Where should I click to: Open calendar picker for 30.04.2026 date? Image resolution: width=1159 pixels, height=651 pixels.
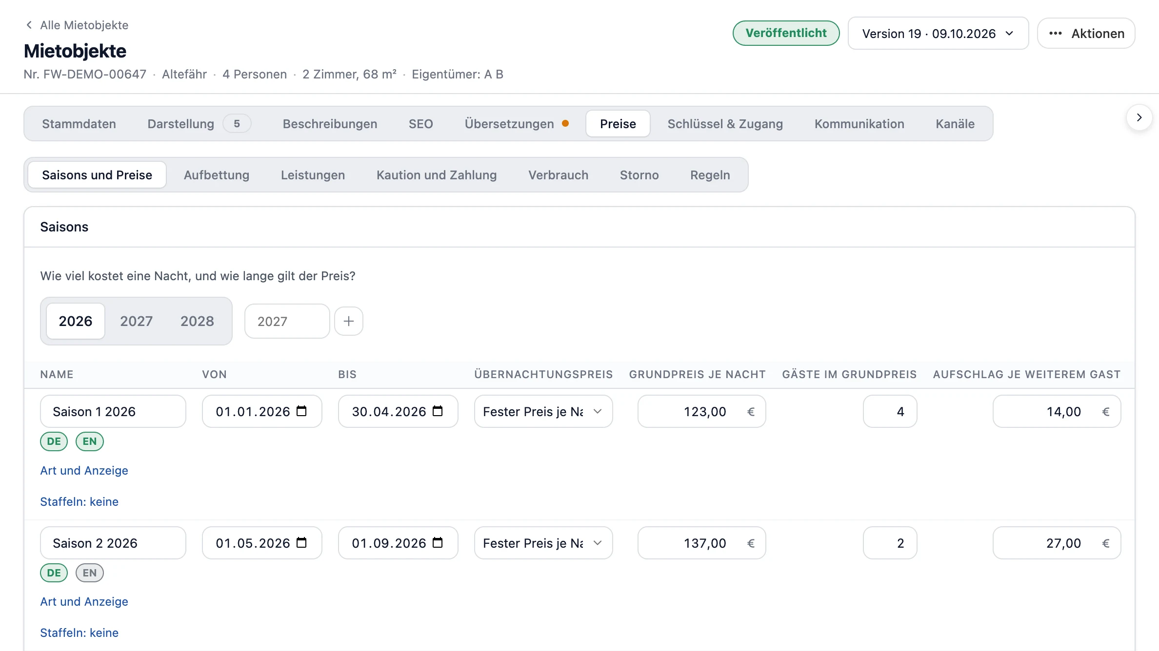pos(438,411)
